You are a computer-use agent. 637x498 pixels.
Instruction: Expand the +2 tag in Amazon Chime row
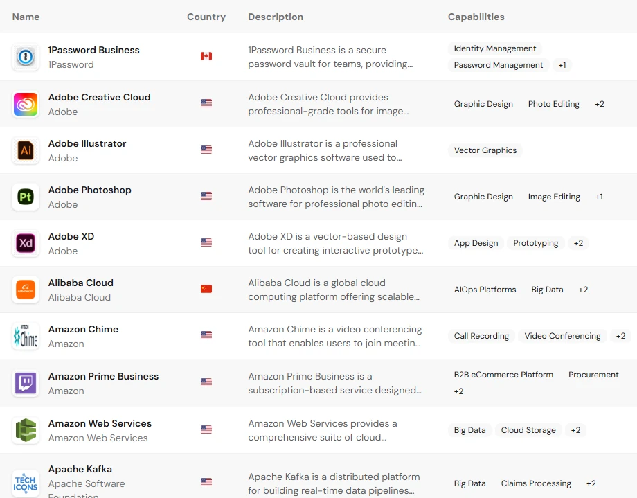click(621, 336)
